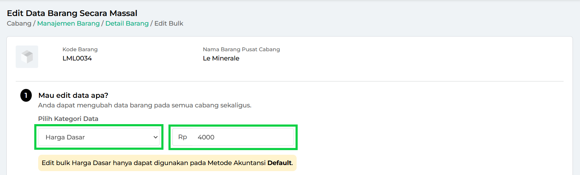The height and width of the screenshot is (175, 580).
Task: Click the Cabang breadcrumb text
Action: click(19, 23)
